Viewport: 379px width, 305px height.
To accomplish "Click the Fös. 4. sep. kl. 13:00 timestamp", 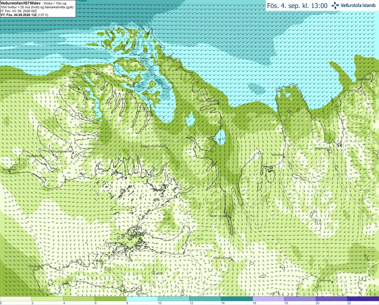I will [297, 6].
